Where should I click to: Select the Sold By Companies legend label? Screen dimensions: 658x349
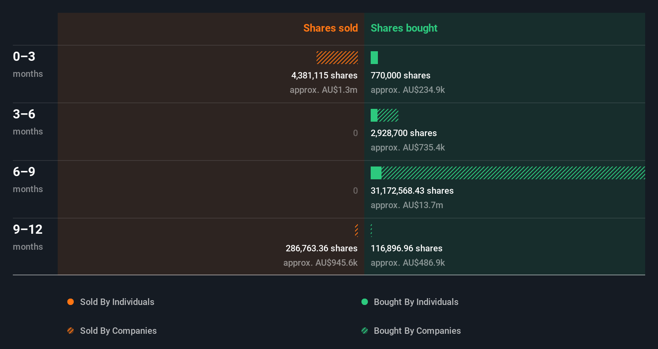[x=118, y=331]
